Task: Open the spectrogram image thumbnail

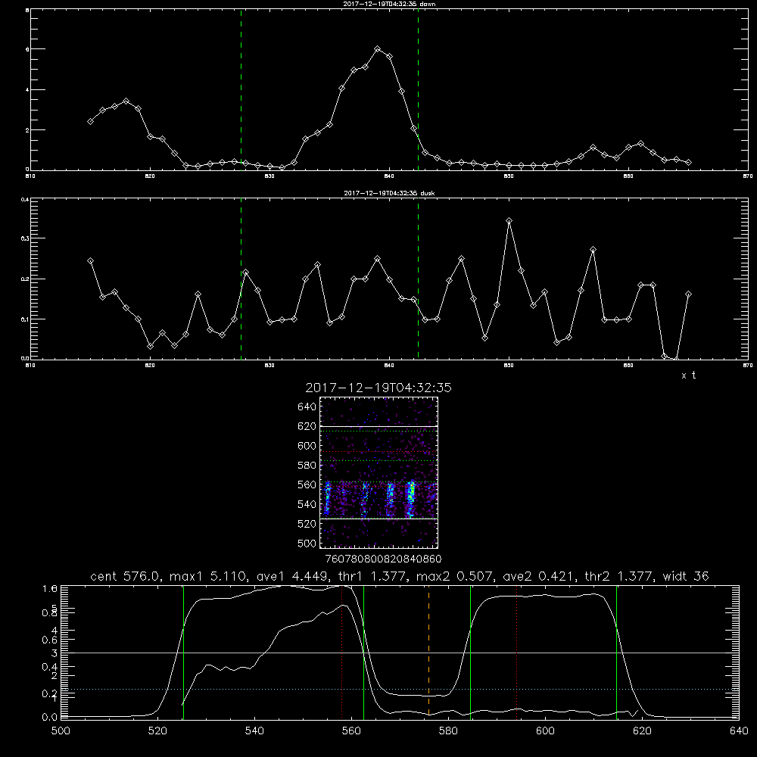Action: pyautogui.click(x=379, y=472)
